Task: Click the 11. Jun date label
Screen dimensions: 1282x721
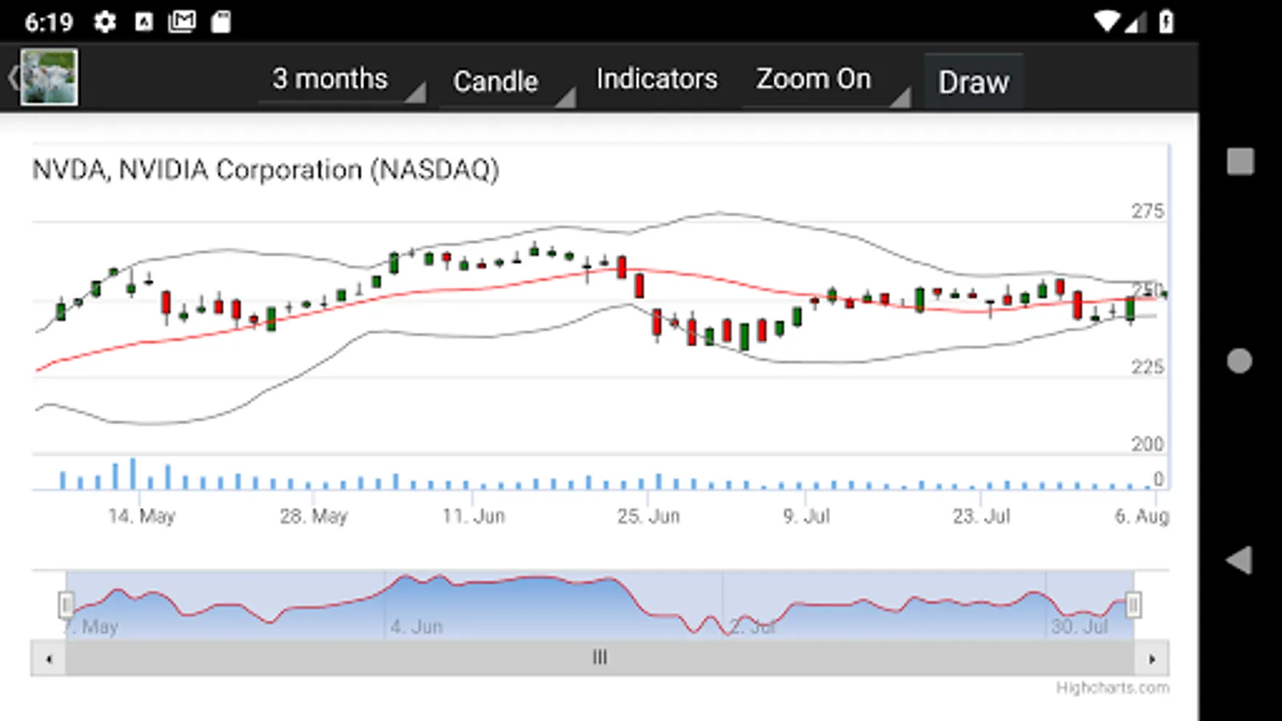Action: pos(474,516)
